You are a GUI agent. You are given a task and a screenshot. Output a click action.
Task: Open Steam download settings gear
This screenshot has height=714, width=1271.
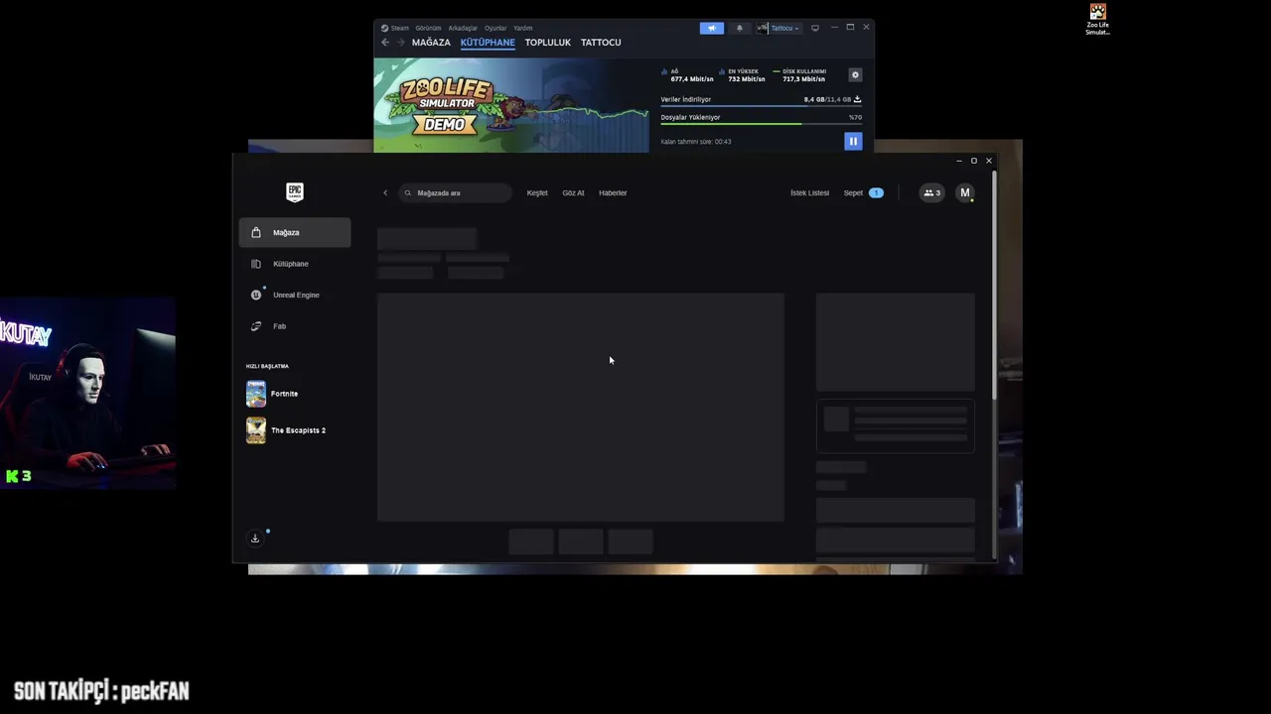coord(855,75)
